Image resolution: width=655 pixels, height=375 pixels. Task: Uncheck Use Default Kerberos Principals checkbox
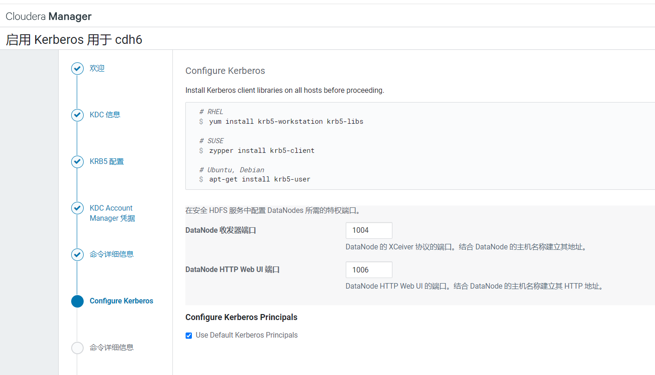pyautogui.click(x=189, y=336)
